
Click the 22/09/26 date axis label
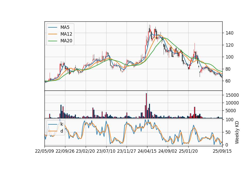pos(65,151)
